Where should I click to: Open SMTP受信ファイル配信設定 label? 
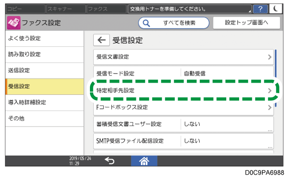click(130, 141)
